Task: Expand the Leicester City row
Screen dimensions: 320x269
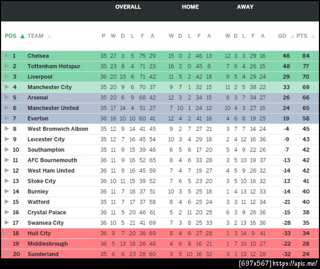Action: point(6,139)
